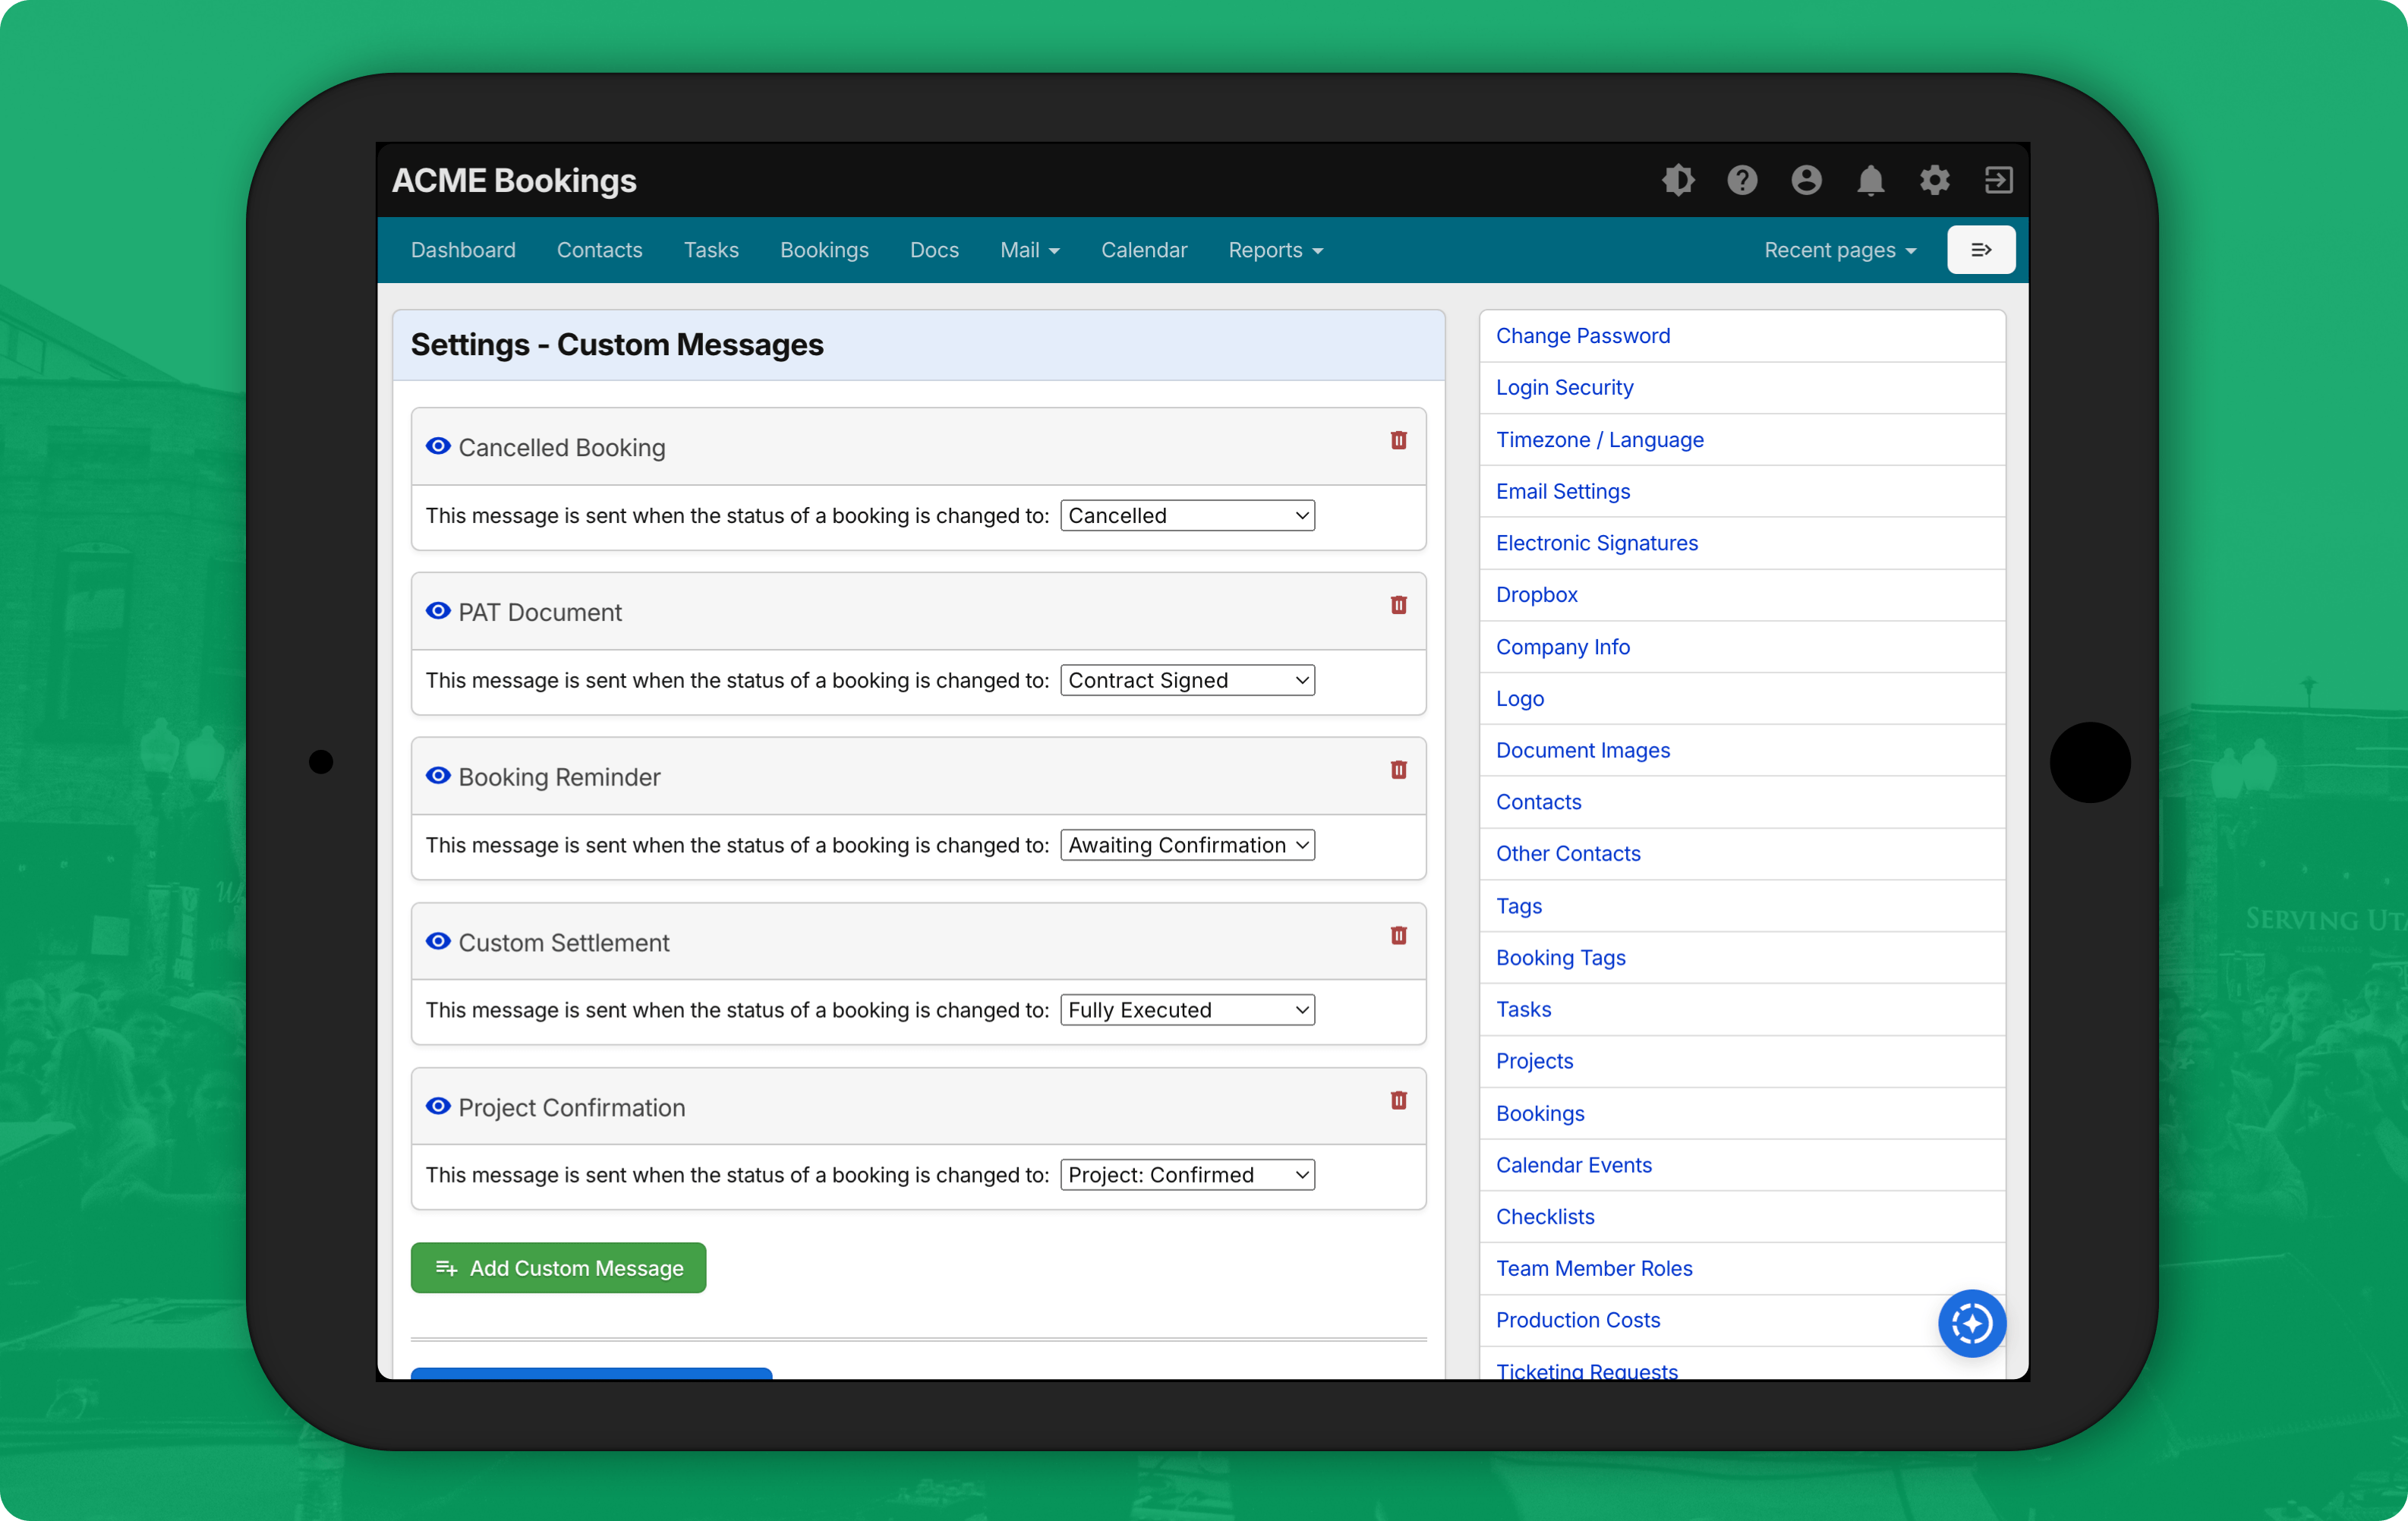Open the Email Settings link
2408x1521 pixels.
[x=1563, y=491]
